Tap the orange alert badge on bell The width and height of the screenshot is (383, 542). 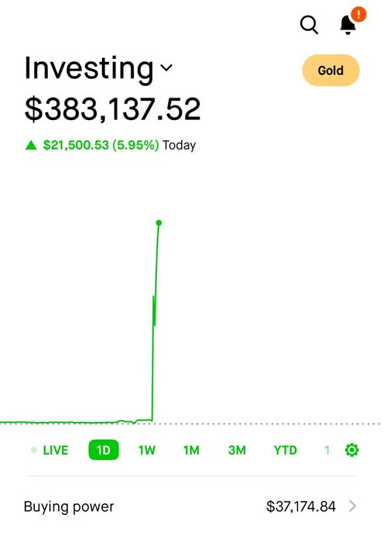point(358,15)
